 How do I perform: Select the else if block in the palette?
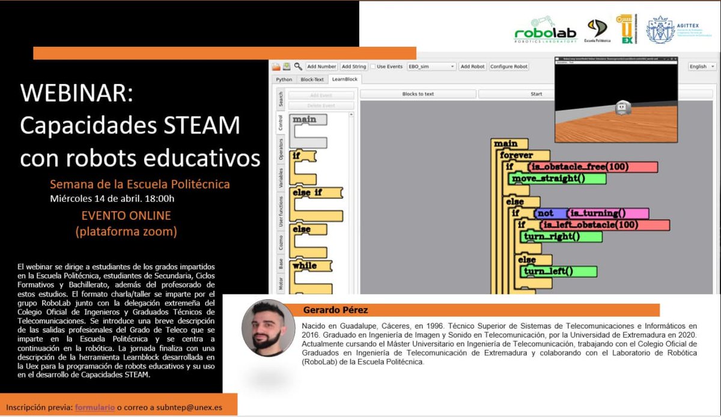(x=316, y=204)
